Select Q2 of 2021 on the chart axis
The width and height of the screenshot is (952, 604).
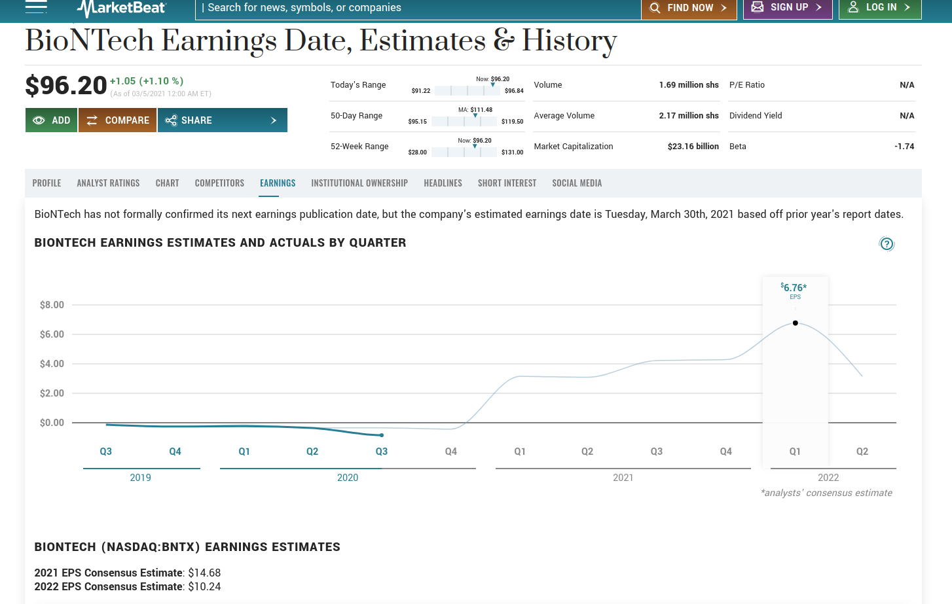click(x=587, y=452)
